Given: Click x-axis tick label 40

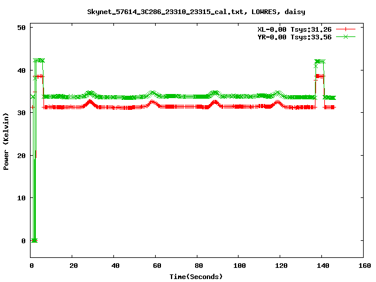Looking at the screenshot, I should click(x=115, y=266).
